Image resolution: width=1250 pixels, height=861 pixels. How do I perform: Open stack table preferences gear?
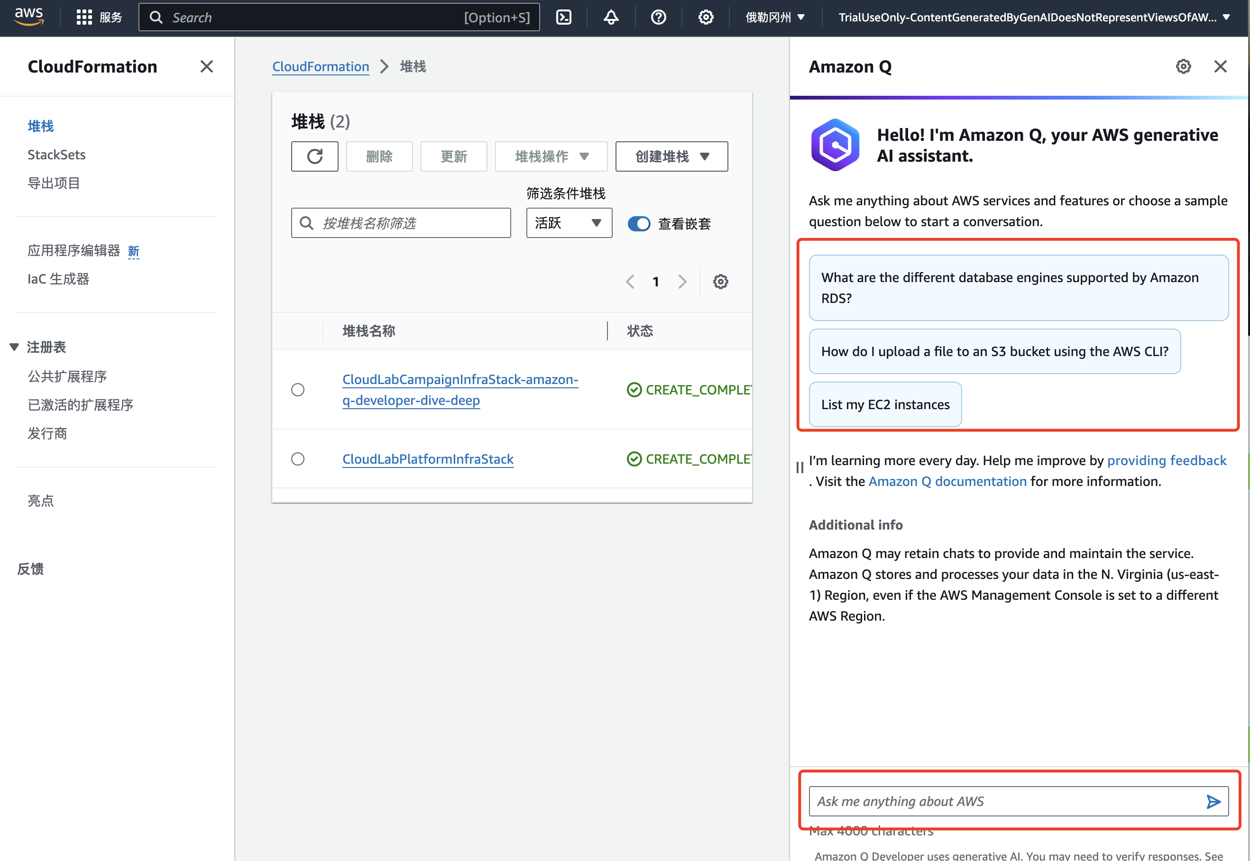(x=720, y=282)
